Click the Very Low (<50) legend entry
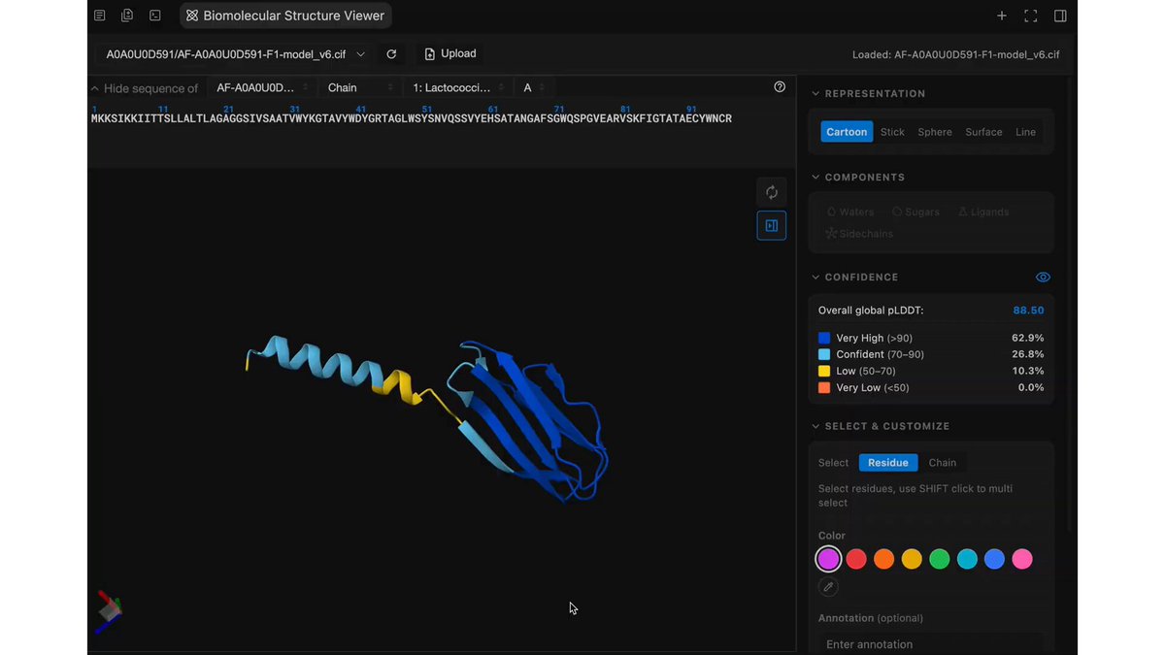 coord(931,388)
